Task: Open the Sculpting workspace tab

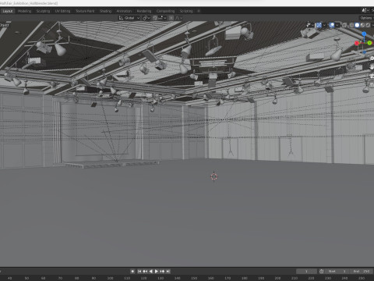Action: pyautogui.click(x=43, y=11)
